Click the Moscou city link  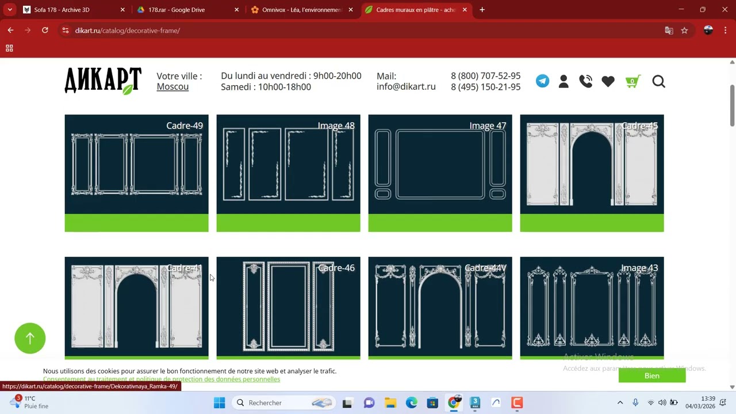tap(172, 87)
